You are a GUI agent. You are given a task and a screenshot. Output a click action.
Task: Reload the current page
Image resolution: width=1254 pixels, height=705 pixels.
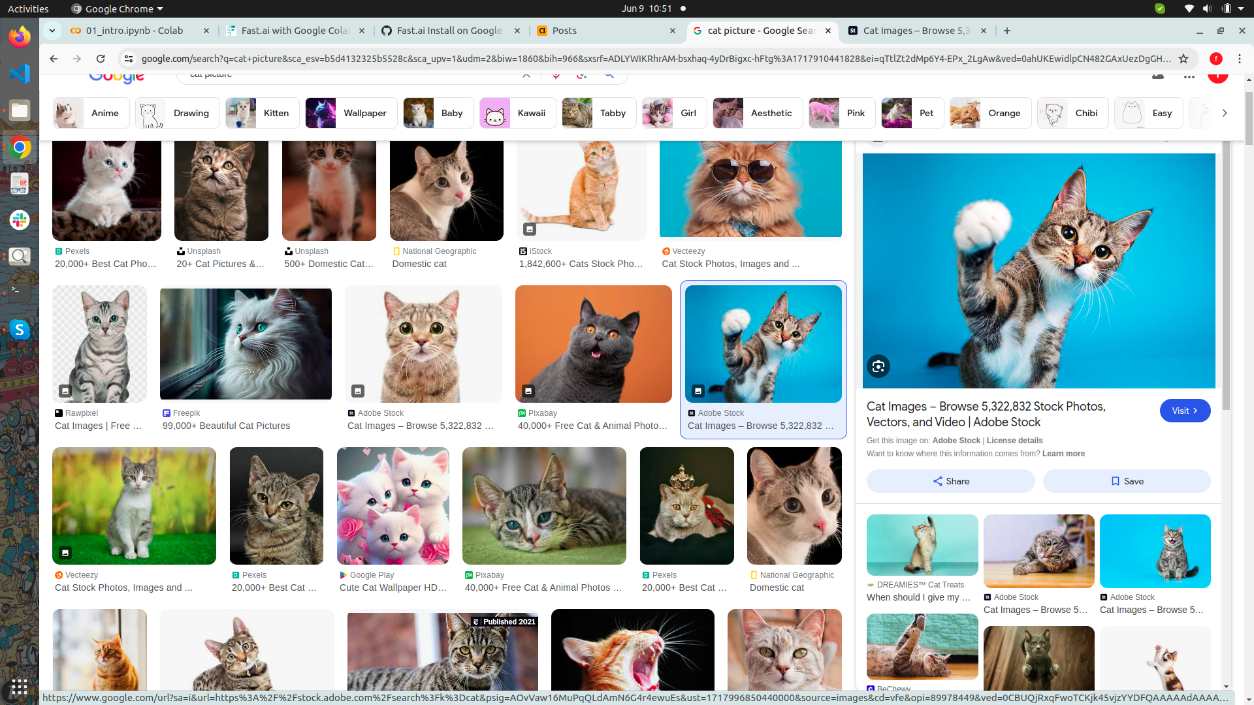click(x=101, y=59)
